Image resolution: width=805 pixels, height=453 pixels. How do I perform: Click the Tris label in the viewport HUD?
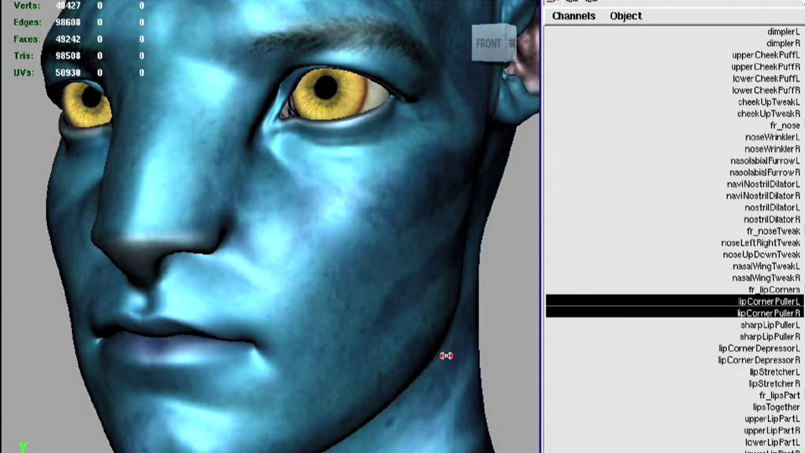pyautogui.click(x=23, y=56)
